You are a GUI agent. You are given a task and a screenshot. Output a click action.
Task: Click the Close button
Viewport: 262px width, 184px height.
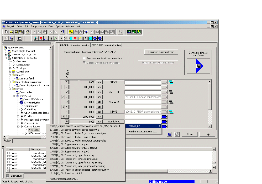coord(190,134)
